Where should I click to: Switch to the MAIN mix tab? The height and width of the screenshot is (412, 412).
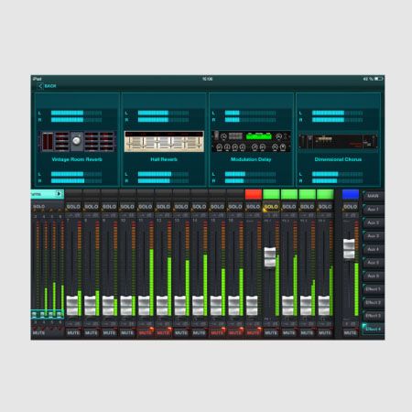click(x=374, y=196)
